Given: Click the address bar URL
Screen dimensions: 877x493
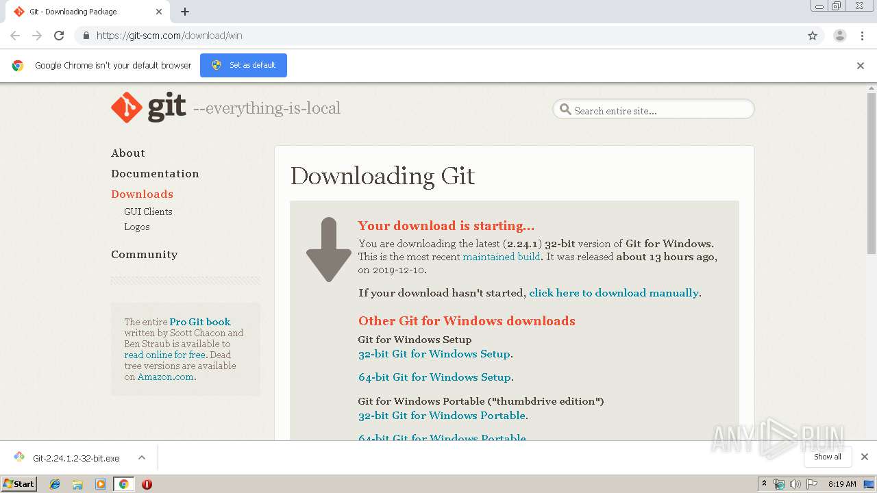Looking at the screenshot, I should click(169, 36).
